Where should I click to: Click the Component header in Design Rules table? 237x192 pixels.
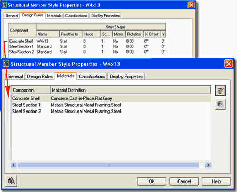pyautogui.click(x=22, y=31)
